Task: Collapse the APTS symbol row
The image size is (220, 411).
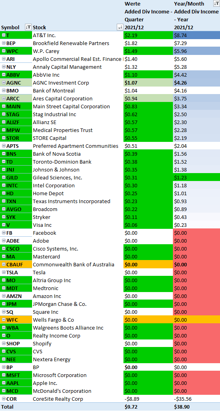Action: (4, 146)
